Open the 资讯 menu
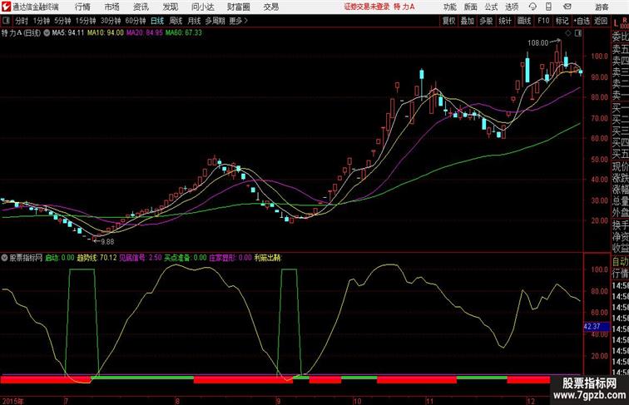629x405 pixels. point(141,7)
